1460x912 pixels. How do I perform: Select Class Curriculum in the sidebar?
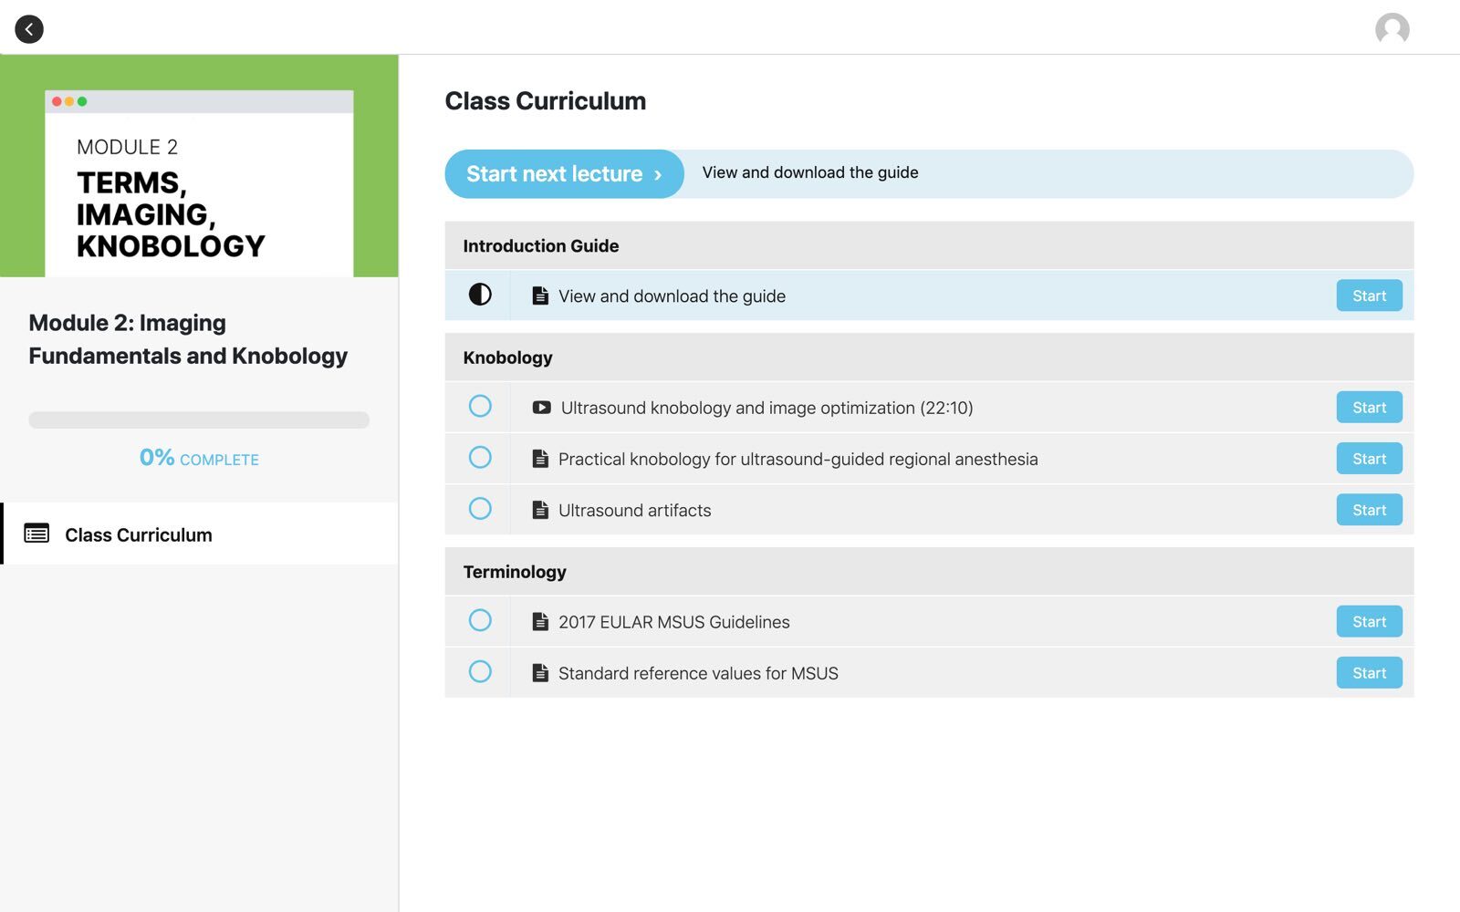(137, 534)
